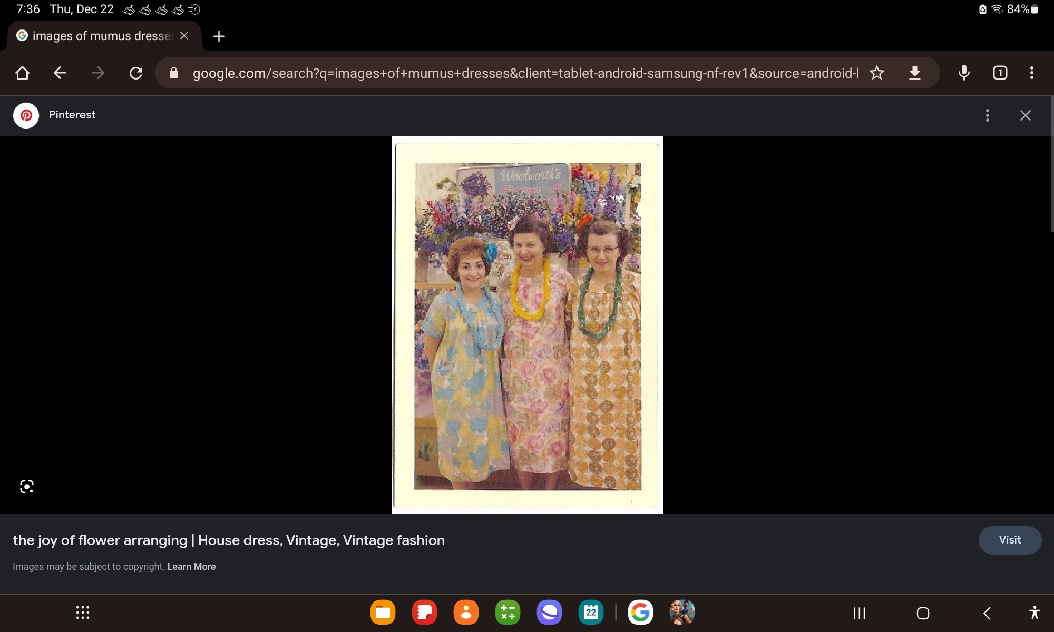This screenshot has width=1054, height=632.
Task: Bookmark this page with the star icon
Action: click(877, 73)
